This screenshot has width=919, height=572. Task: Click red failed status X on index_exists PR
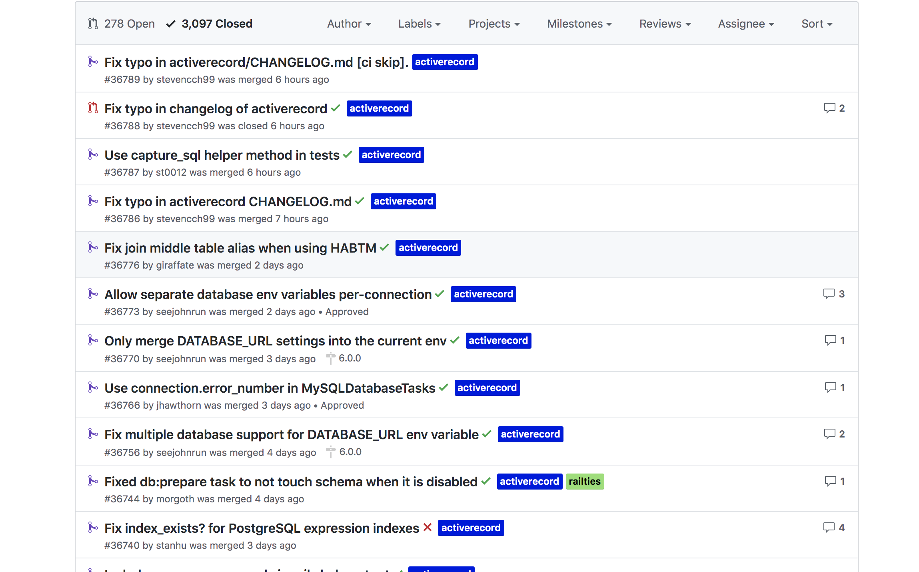[428, 528]
